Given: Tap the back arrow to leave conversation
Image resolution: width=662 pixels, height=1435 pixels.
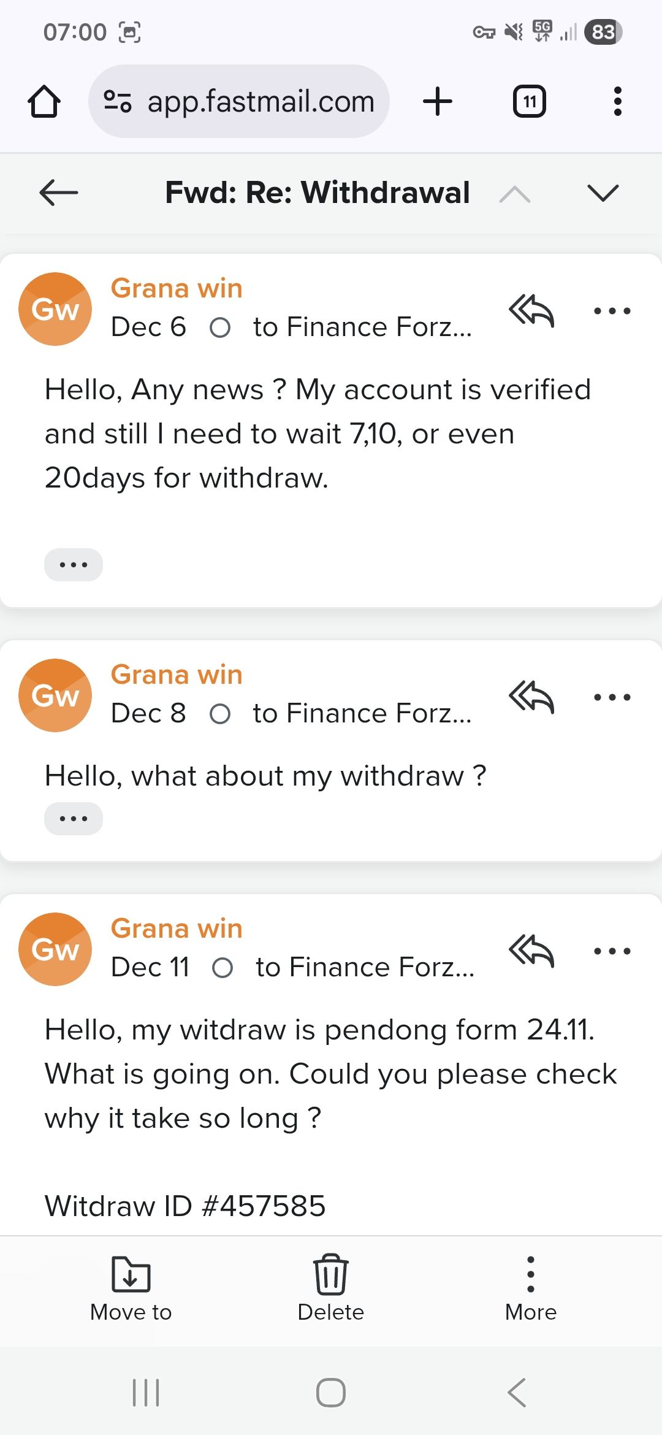Looking at the screenshot, I should [x=58, y=193].
